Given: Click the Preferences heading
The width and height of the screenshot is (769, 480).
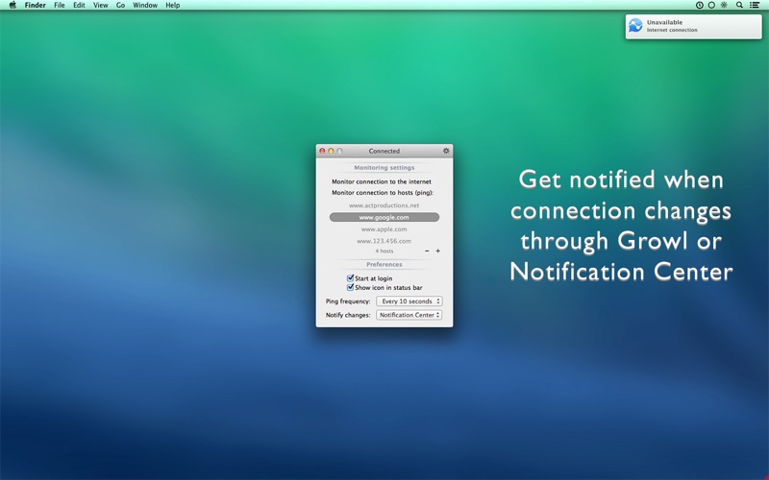Looking at the screenshot, I should pyautogui.click(x=384, y=265).
